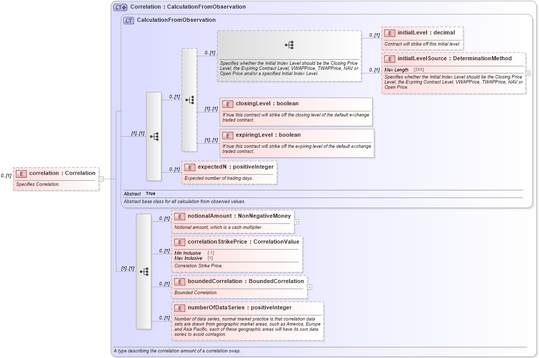The image size is (539, 358).
Task: Click the 'Bounded Correlation.' description
Action: click(196, 293)
